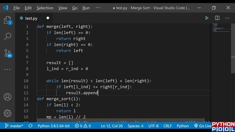Screen dimensions: 235x132
Task: Change end of line sequence CRLF
Action: [x=167, y=126]
